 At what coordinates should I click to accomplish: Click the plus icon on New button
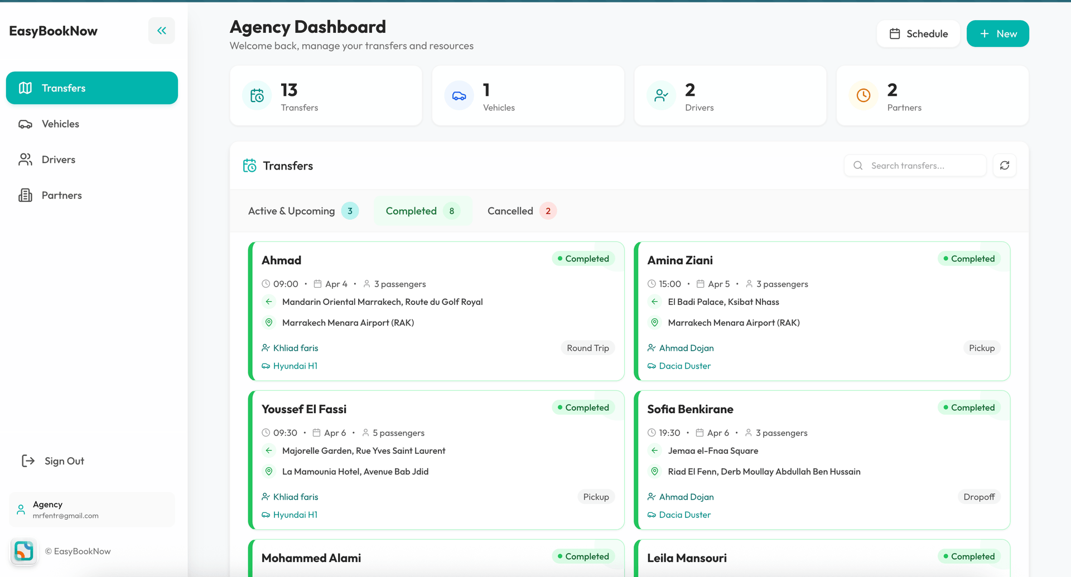(985, 33)
